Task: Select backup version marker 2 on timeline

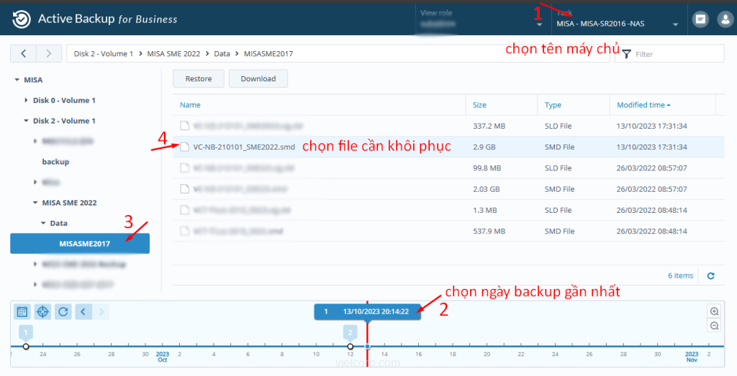Action: click(350, 333)
